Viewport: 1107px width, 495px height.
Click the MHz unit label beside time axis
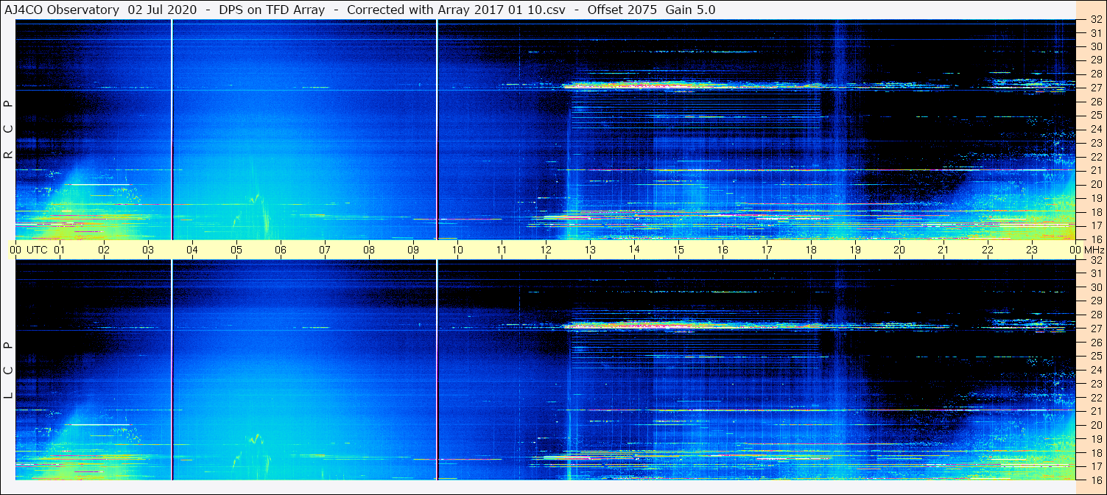(1094, 250)
